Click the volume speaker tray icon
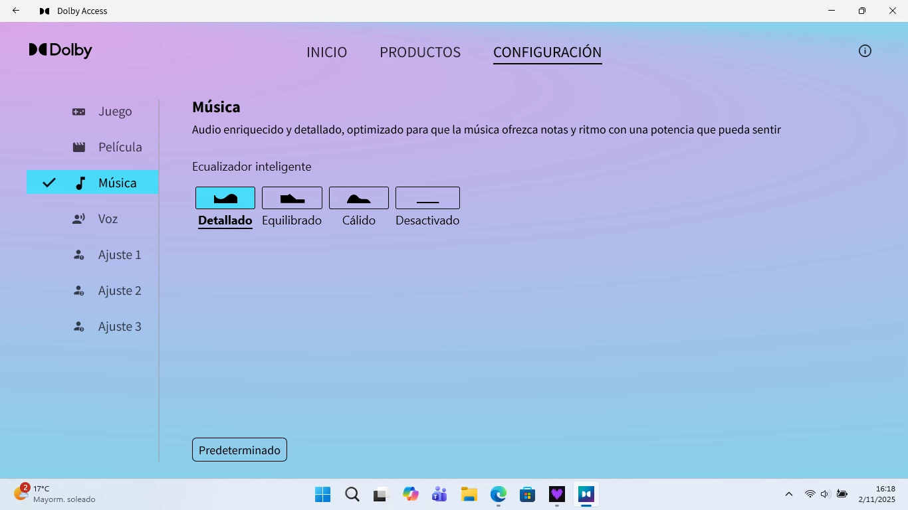Image resolution: width=908 pixels, height=510 pixels. 826,494
